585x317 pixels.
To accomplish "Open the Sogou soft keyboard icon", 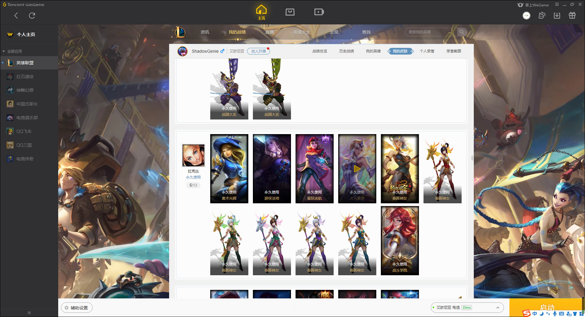I will (562, 314).
